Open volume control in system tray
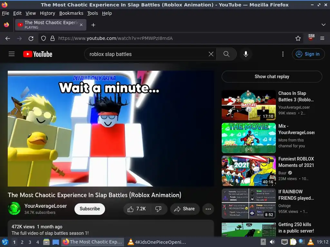The width and height of the screenshot is (330, 247). [272, 242]
